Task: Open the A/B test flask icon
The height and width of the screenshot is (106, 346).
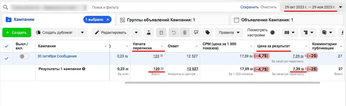Action: click(x=149, y=32)
